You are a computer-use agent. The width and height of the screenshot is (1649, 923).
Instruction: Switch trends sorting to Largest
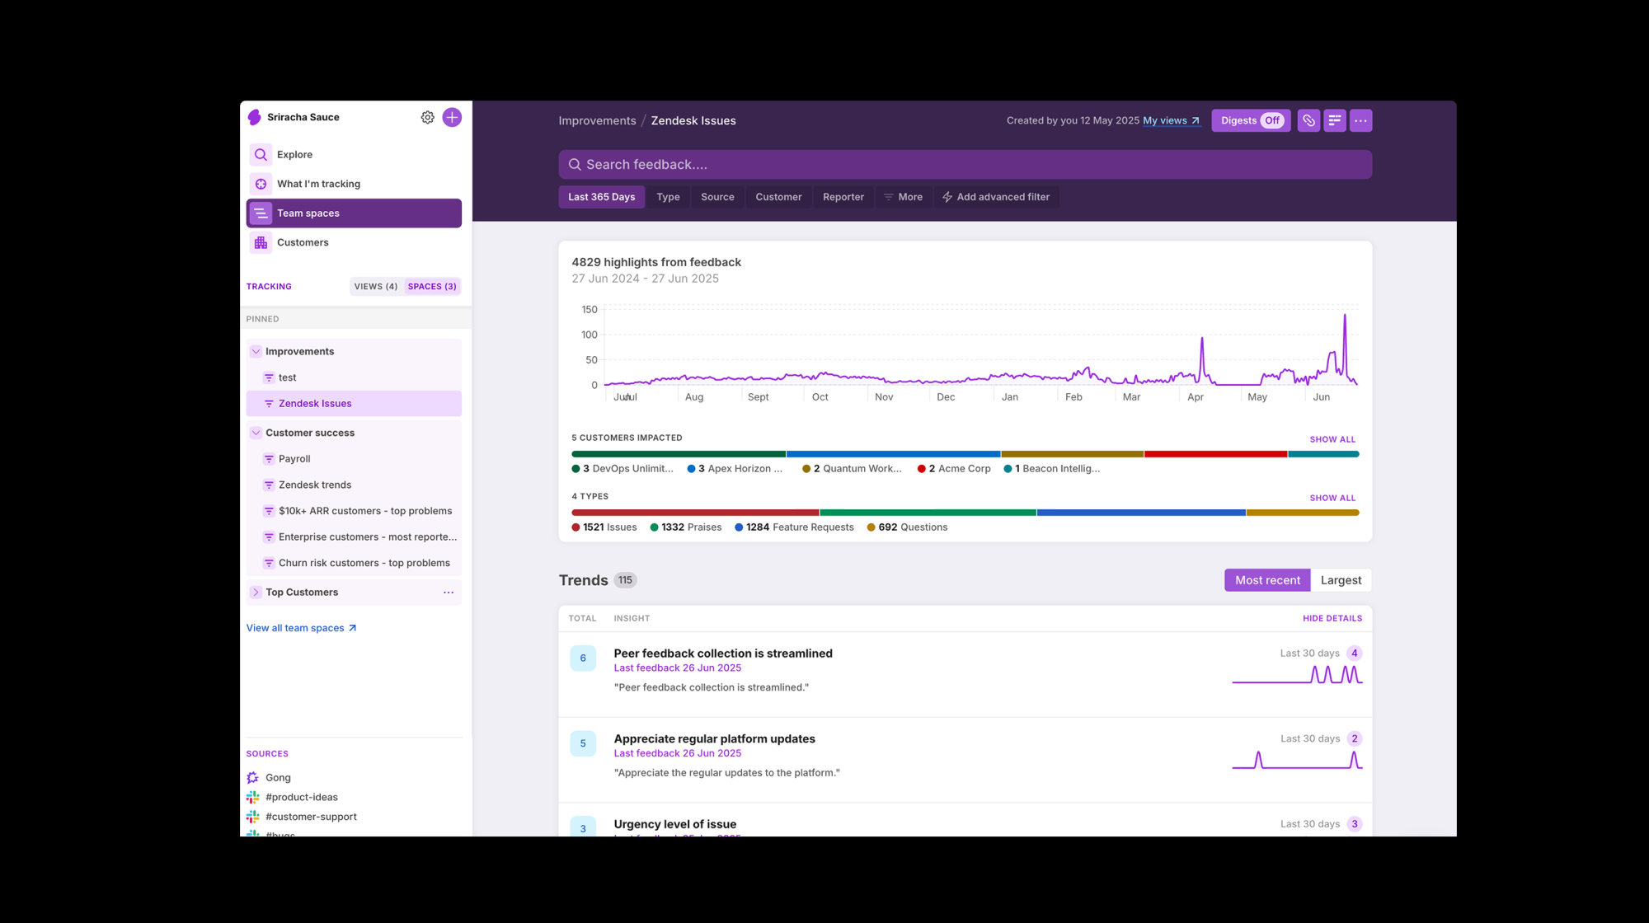[x=1340, y=580]
